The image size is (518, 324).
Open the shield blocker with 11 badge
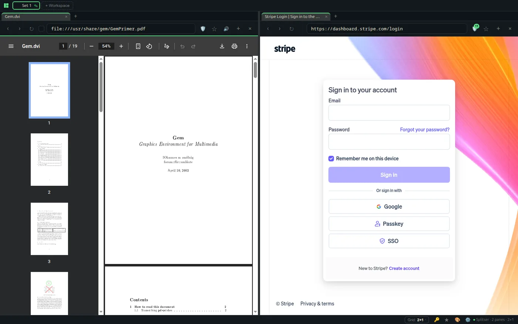click(475, 28)
